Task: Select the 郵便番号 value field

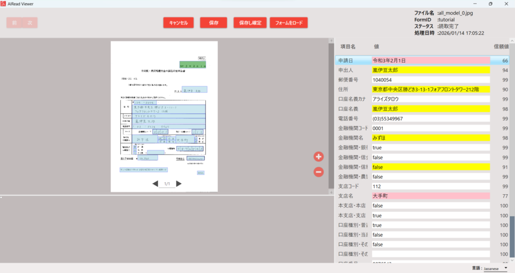Action: 431,80
